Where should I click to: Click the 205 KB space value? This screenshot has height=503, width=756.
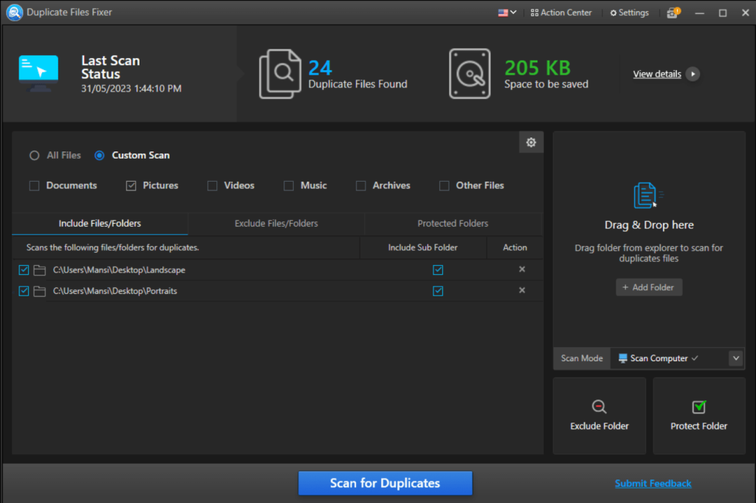537,68
